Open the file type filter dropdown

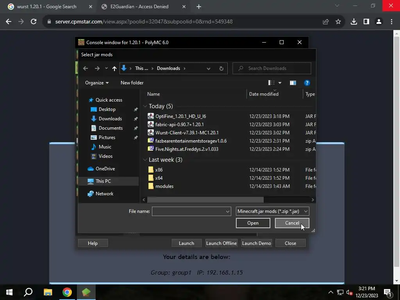272,211
